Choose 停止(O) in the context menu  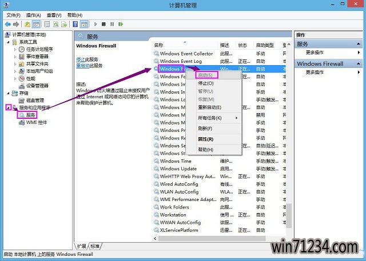tap(214, 83)
